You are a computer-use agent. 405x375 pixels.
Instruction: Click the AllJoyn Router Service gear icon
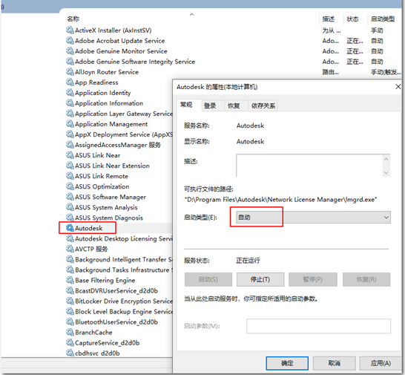(x=70, y=71)
